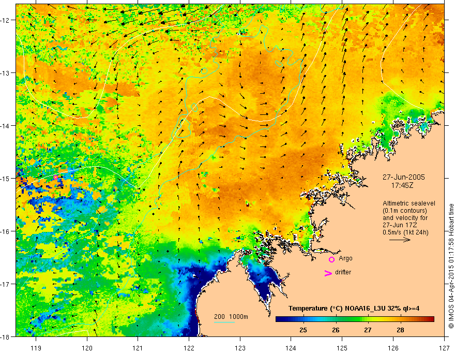Click longitude axis label 127
Screen dimensions: 455x352
(x=444, y=348)
